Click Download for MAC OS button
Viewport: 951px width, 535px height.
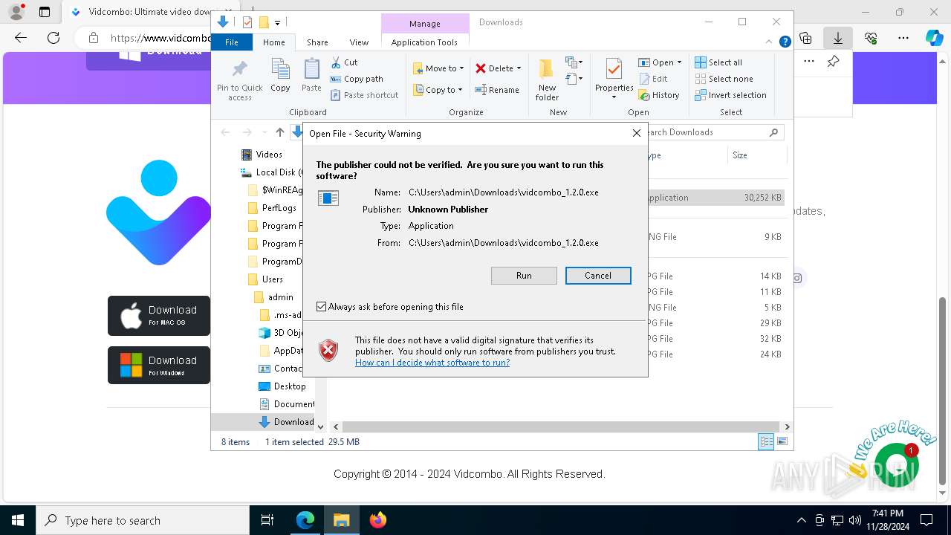159,316
